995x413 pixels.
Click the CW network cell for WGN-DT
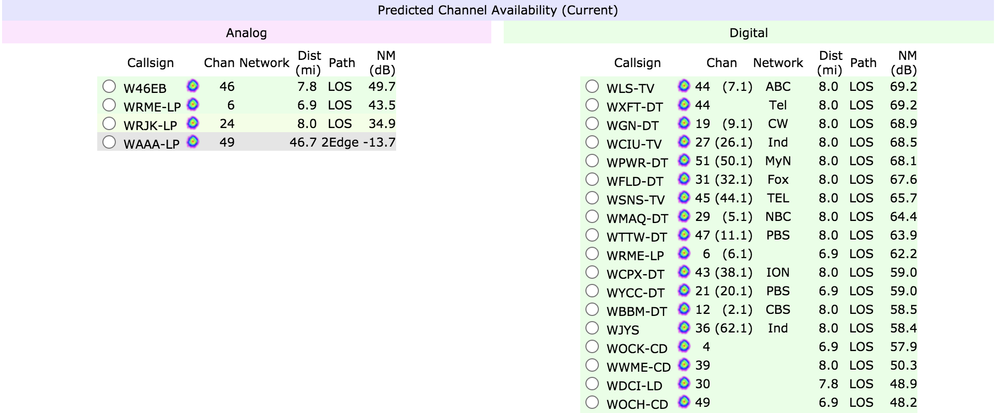[778, 123]
